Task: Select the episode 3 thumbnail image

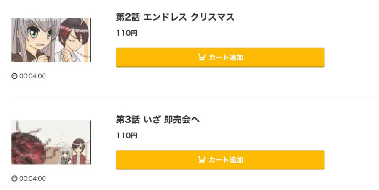Action: [x=51, y=143]
